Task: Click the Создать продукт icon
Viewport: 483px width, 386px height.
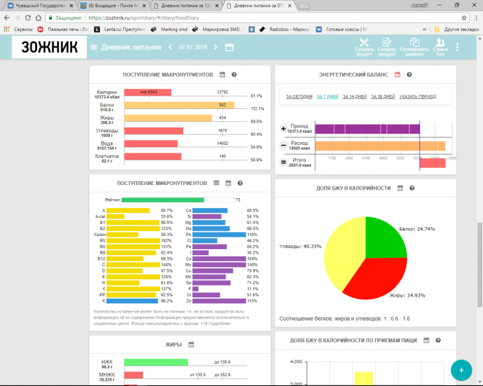Action: point(388,46)
